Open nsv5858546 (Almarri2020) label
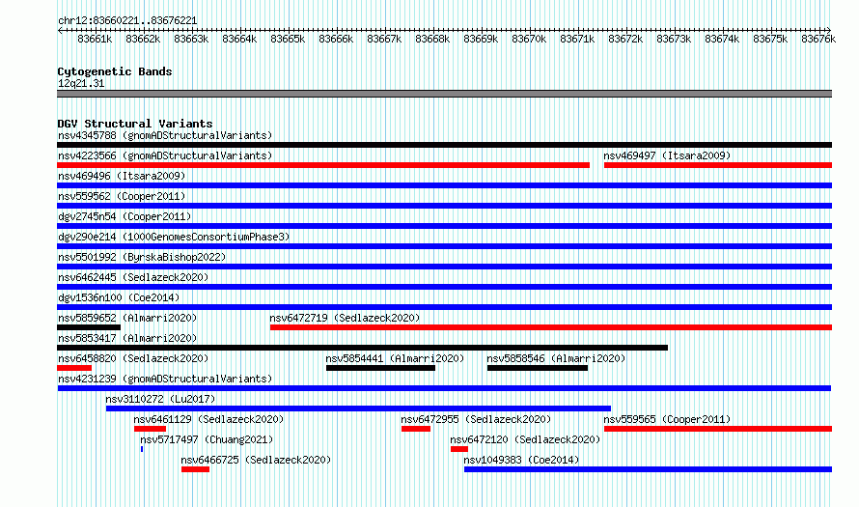The width and height of the screenshot is (859, 507). click(x=556, y=358)
